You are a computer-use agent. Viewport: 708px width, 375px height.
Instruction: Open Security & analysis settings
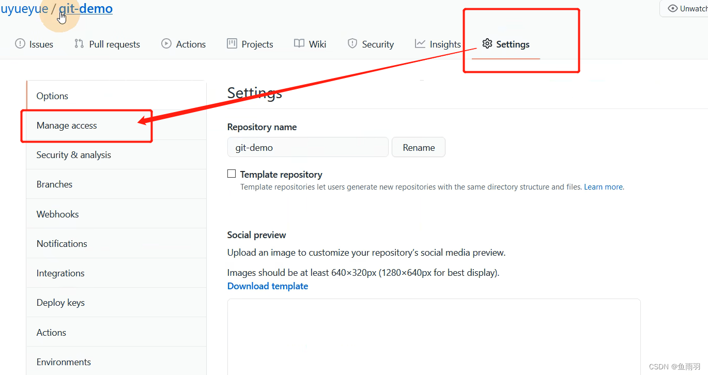[x=116, y=154]
